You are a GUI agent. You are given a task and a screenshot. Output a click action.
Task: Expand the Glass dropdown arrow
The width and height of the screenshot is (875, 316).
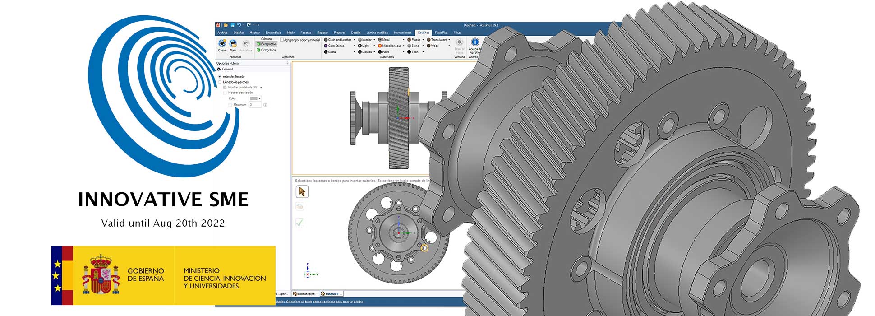pos(354,52)
